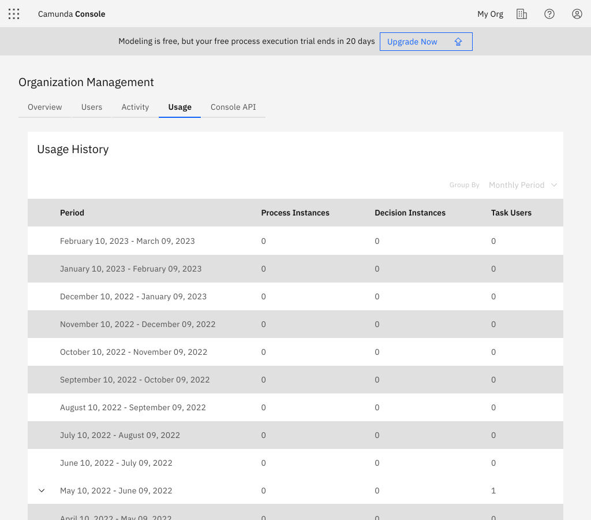The width and height of the screenshot is (591, 520).
Task: Click the Task Users column header
Action: pos(511,213)
